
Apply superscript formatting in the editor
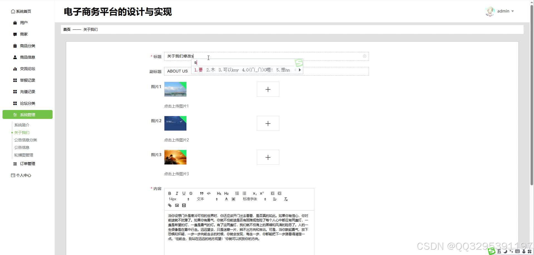point(261,193)
